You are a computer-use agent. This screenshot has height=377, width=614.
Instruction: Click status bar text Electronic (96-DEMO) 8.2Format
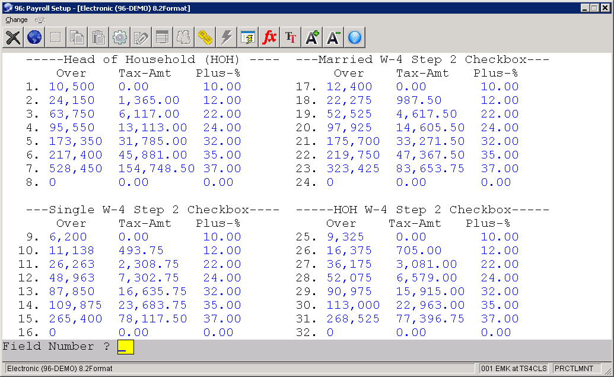[59, 368]
